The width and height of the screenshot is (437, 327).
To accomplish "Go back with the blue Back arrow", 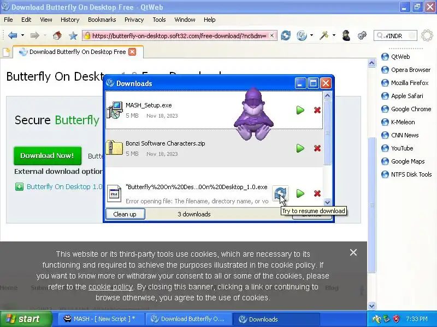I will click(13, 35).
